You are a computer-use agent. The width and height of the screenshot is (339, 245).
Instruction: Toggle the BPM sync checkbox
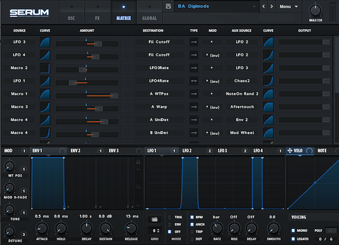pyautogui.click(x=192, y=217)
